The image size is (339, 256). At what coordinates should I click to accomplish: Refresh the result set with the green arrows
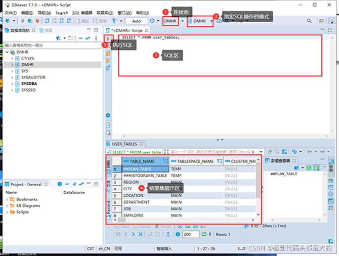[x=204, y=234]
